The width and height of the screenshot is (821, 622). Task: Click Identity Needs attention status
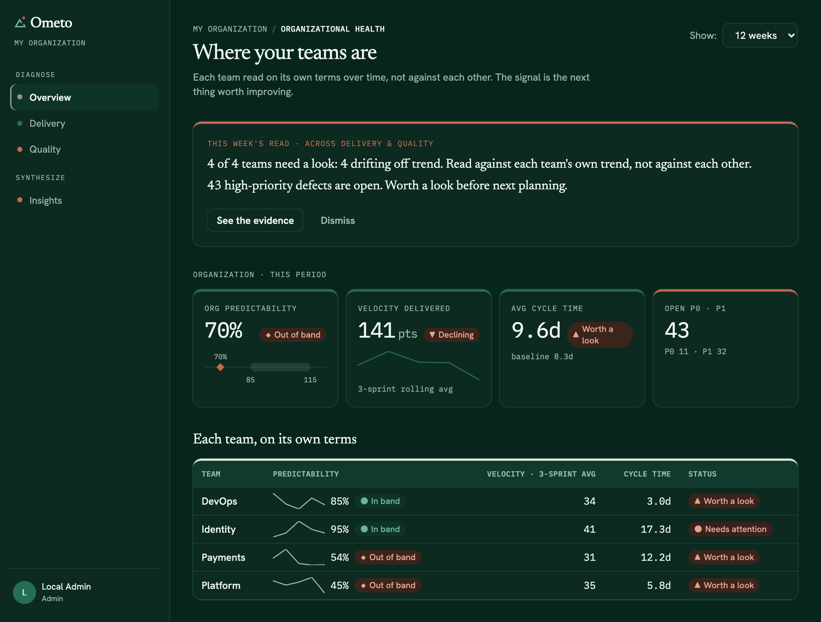click(730, 529)
